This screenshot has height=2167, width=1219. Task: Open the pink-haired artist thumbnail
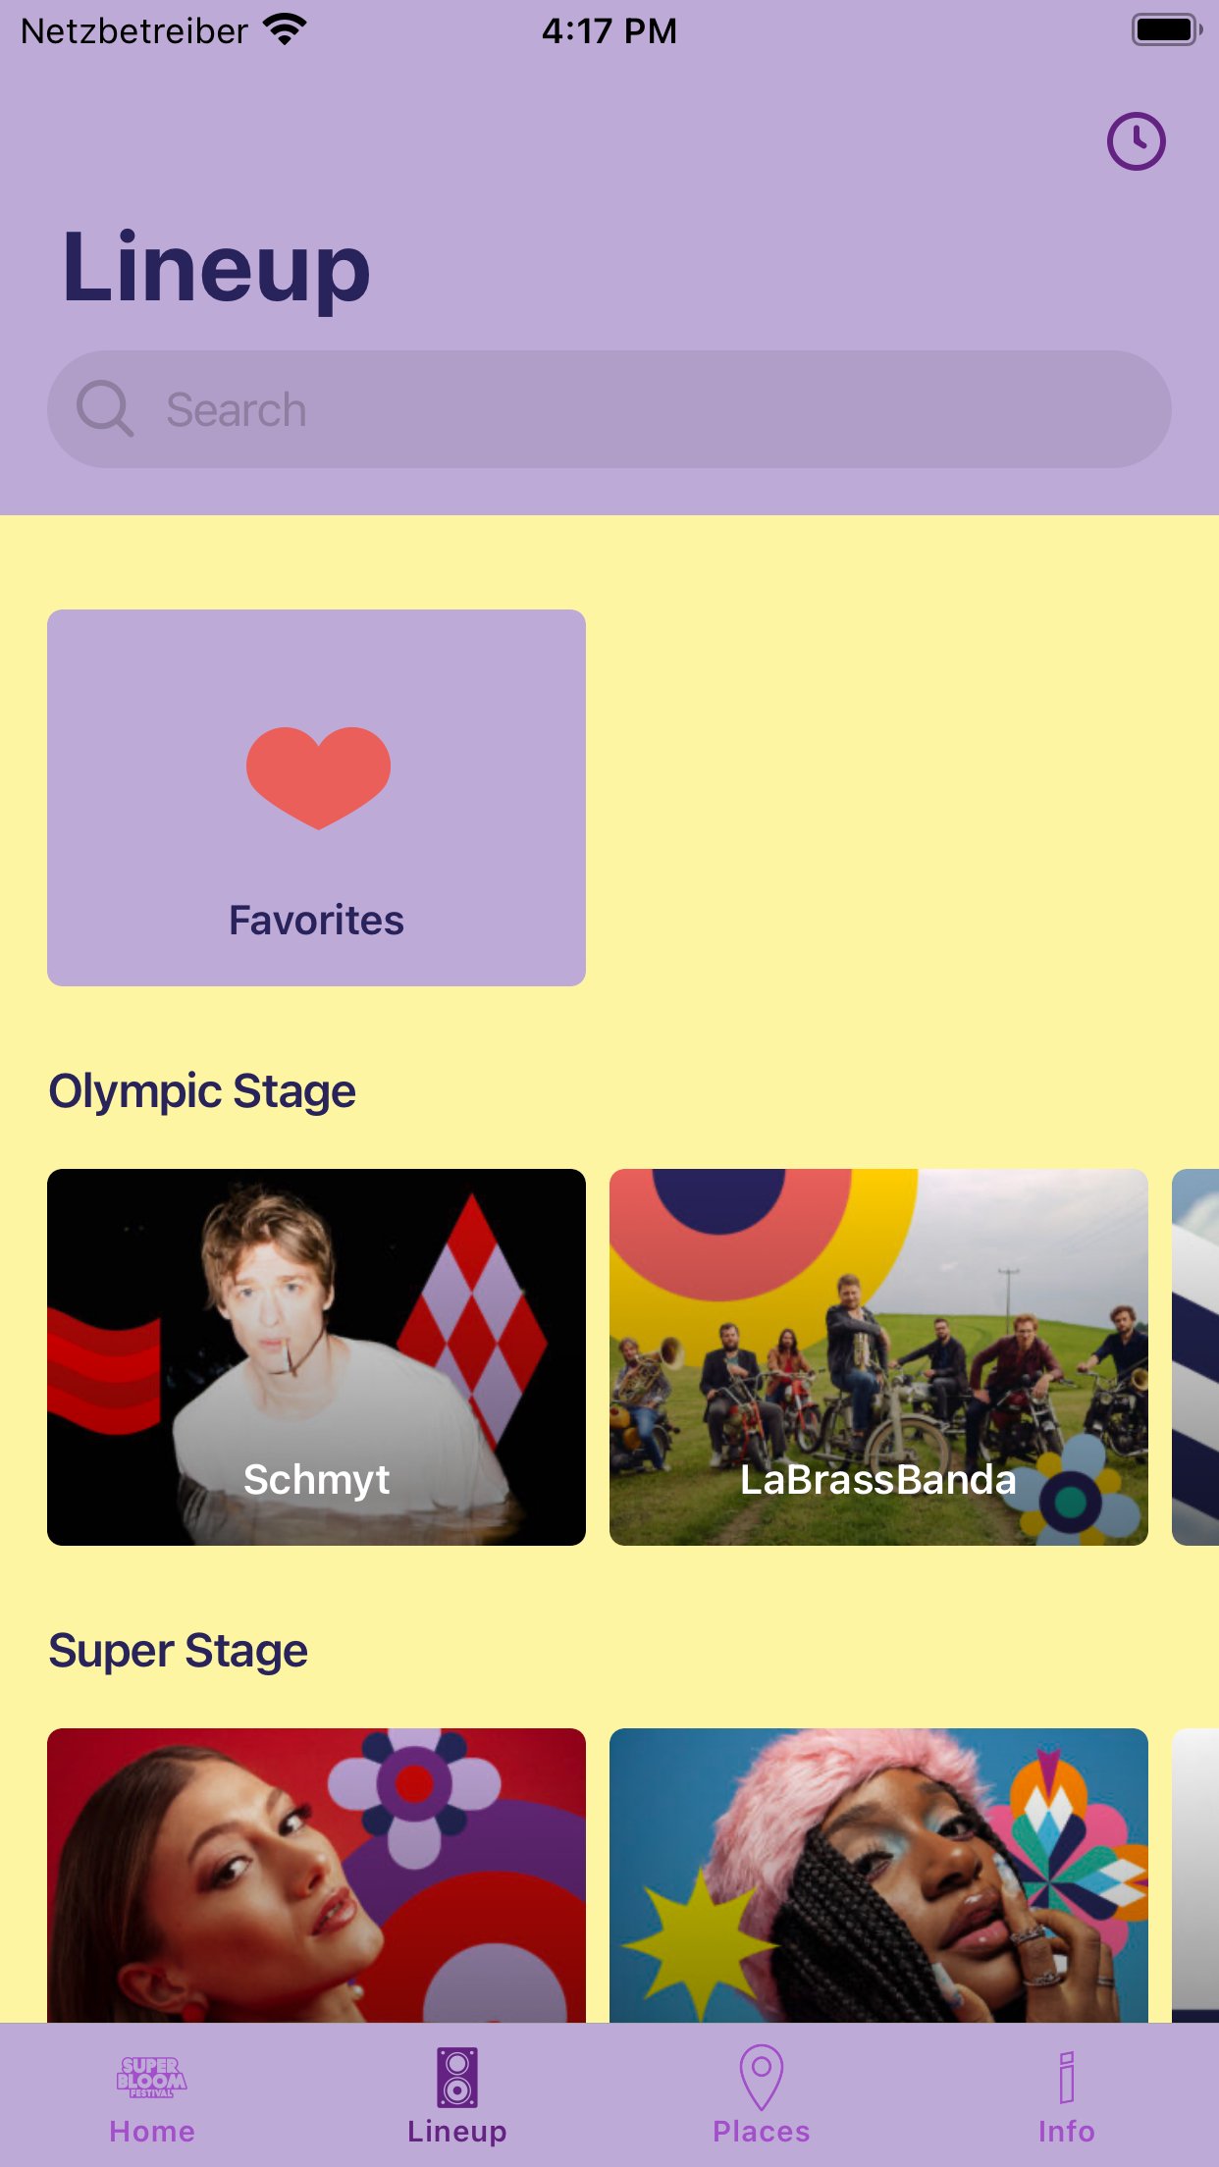[x=878, y=1875]
